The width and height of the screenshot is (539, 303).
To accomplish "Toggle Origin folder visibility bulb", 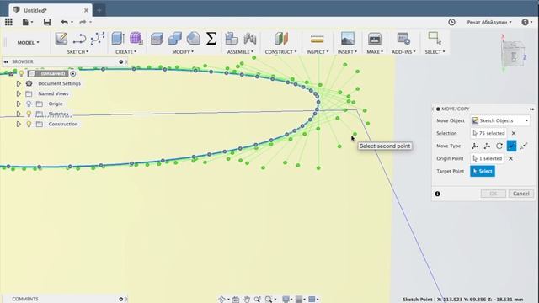I will 29,104.
